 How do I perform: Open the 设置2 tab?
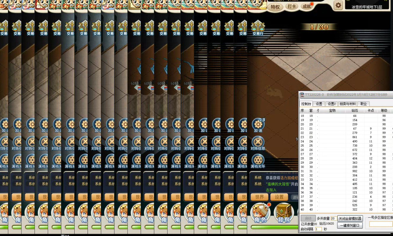click(332, 104)
